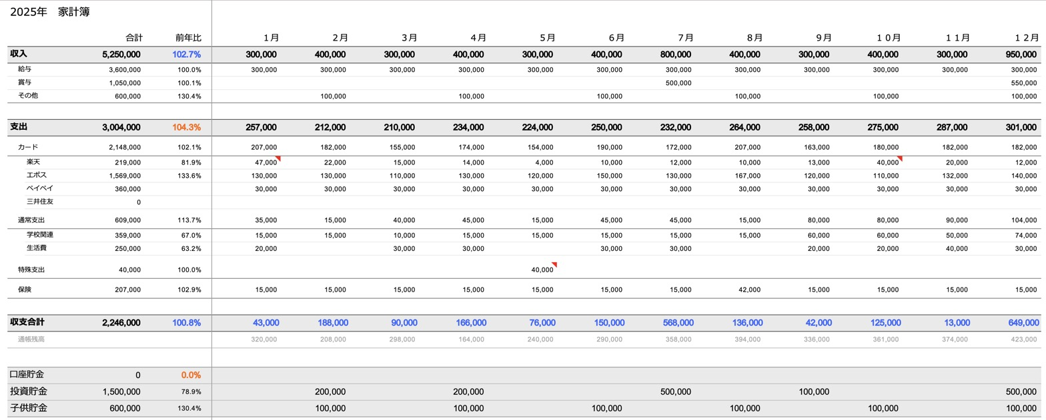
Task: Click the 通常支出 total 609,000
Action: 127,220
